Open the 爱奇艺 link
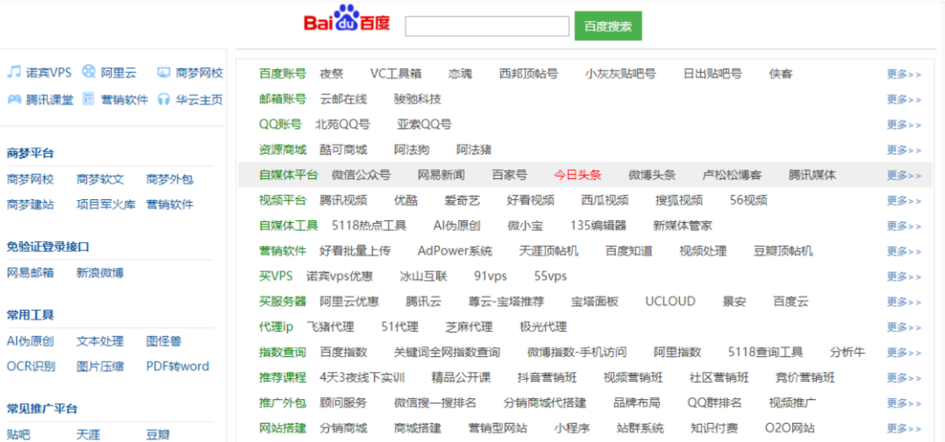The width and height of the screenshot is (945, 442). [x=462, y=200]
